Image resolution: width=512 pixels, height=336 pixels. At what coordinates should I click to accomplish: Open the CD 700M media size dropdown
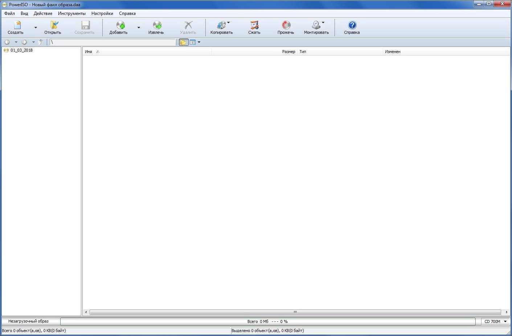pos(496,321)
